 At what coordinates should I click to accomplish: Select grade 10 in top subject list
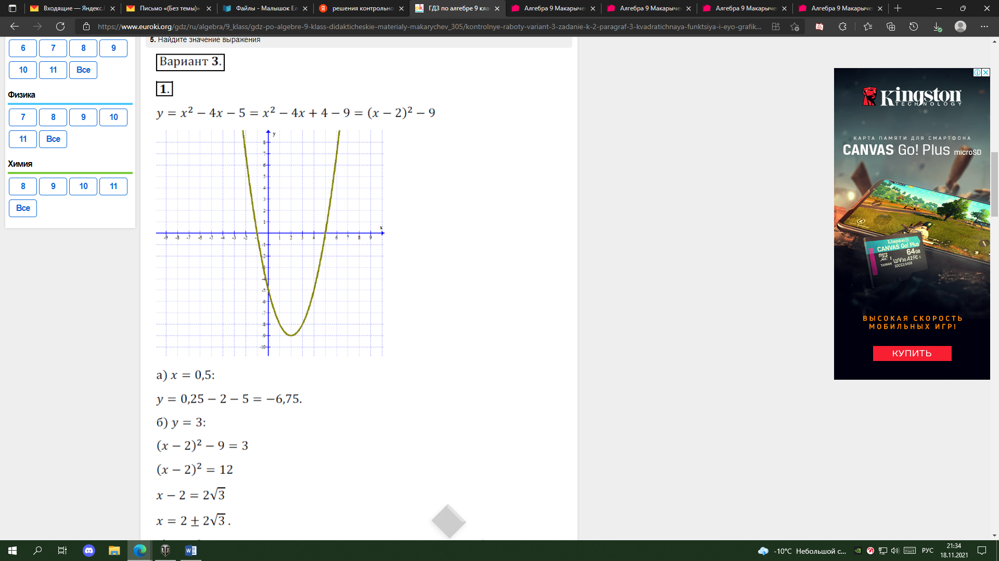23,70
